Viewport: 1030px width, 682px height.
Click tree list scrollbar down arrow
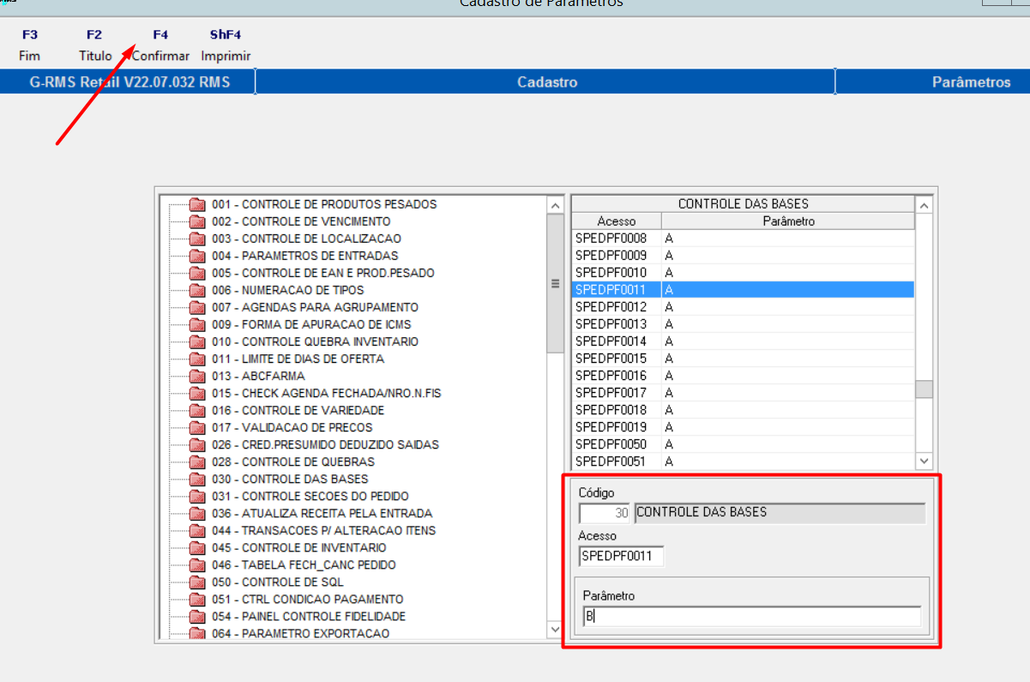click(x=556, y=631)
